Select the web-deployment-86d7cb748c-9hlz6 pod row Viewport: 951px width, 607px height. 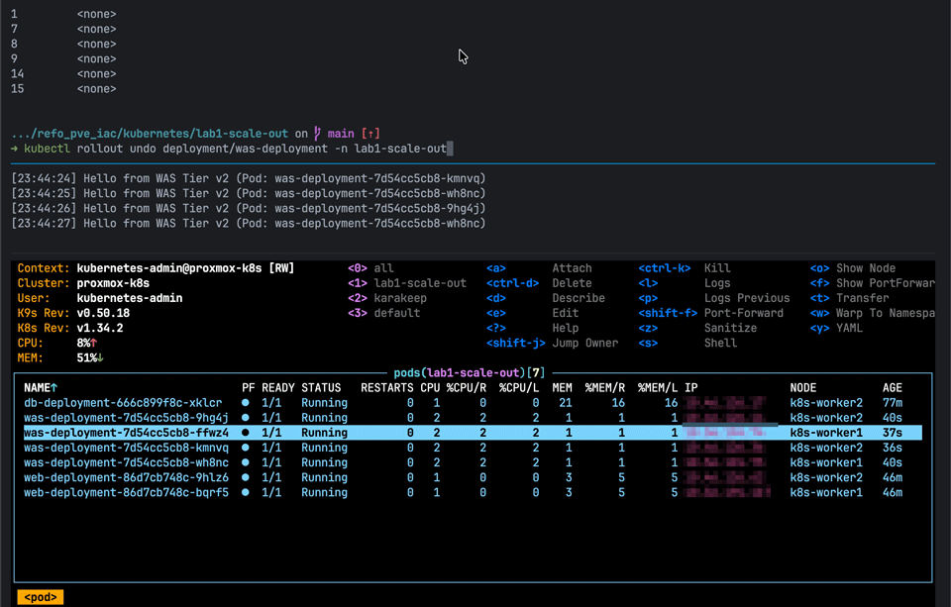click(126, 477)
